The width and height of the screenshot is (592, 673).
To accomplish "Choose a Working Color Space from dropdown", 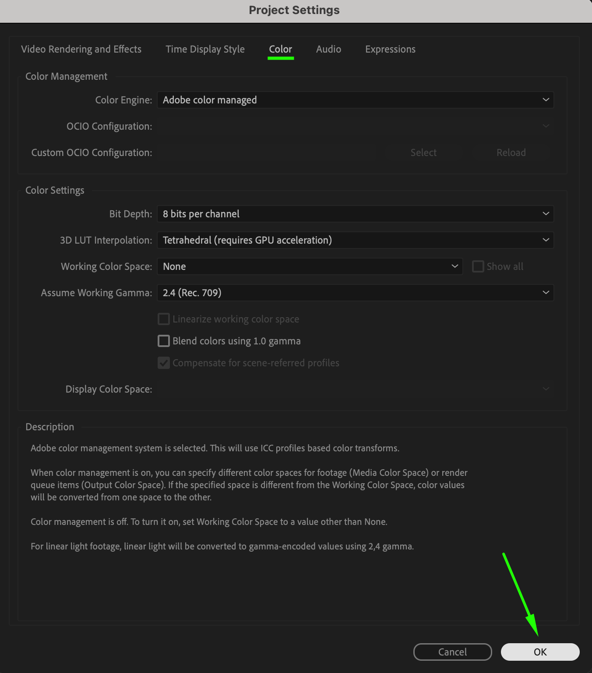I will (310, 266).
